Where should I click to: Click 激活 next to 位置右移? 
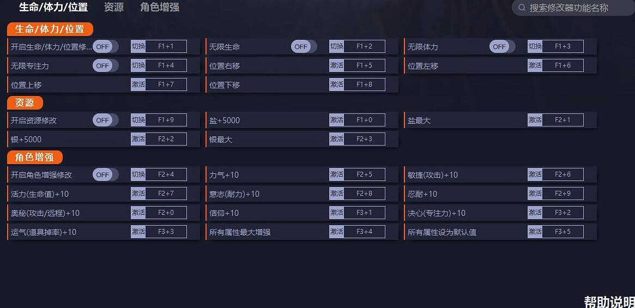tap(336, 65)
